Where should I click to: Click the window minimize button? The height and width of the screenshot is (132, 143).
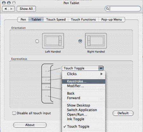(x=9, y=3)
